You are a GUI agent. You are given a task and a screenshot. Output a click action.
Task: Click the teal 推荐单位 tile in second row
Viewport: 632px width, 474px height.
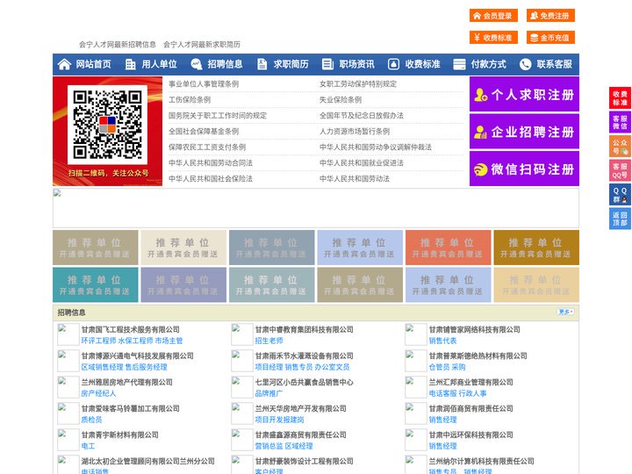96,284
